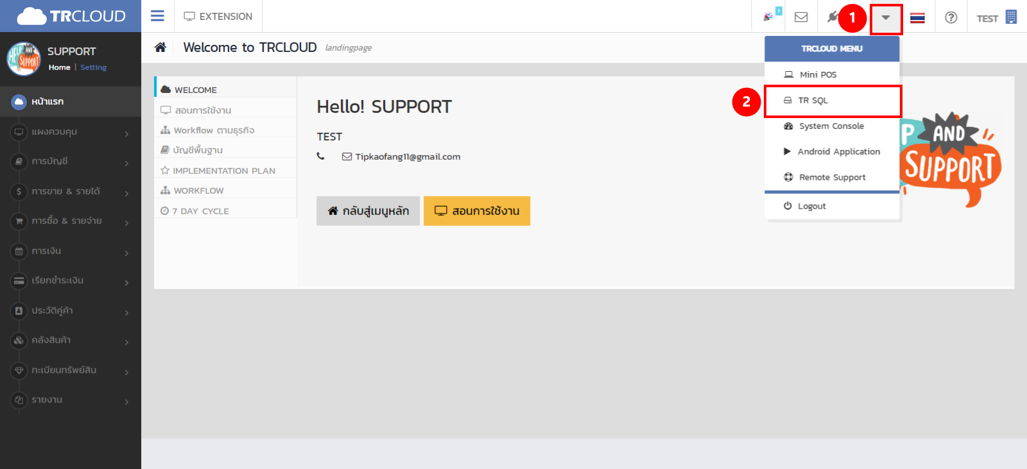Viewport: 1027px width, 469px height.
Task: Click the dollar icon for การขาย & รายได้
Action: coord(19,191)
